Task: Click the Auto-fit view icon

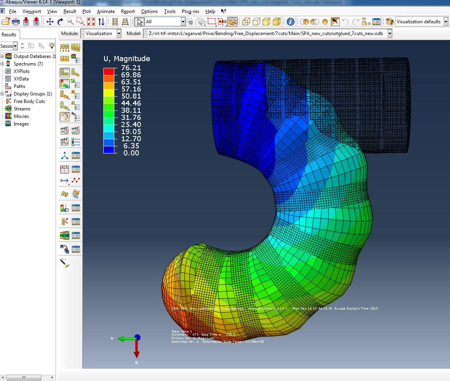Action: click(91, 22)
